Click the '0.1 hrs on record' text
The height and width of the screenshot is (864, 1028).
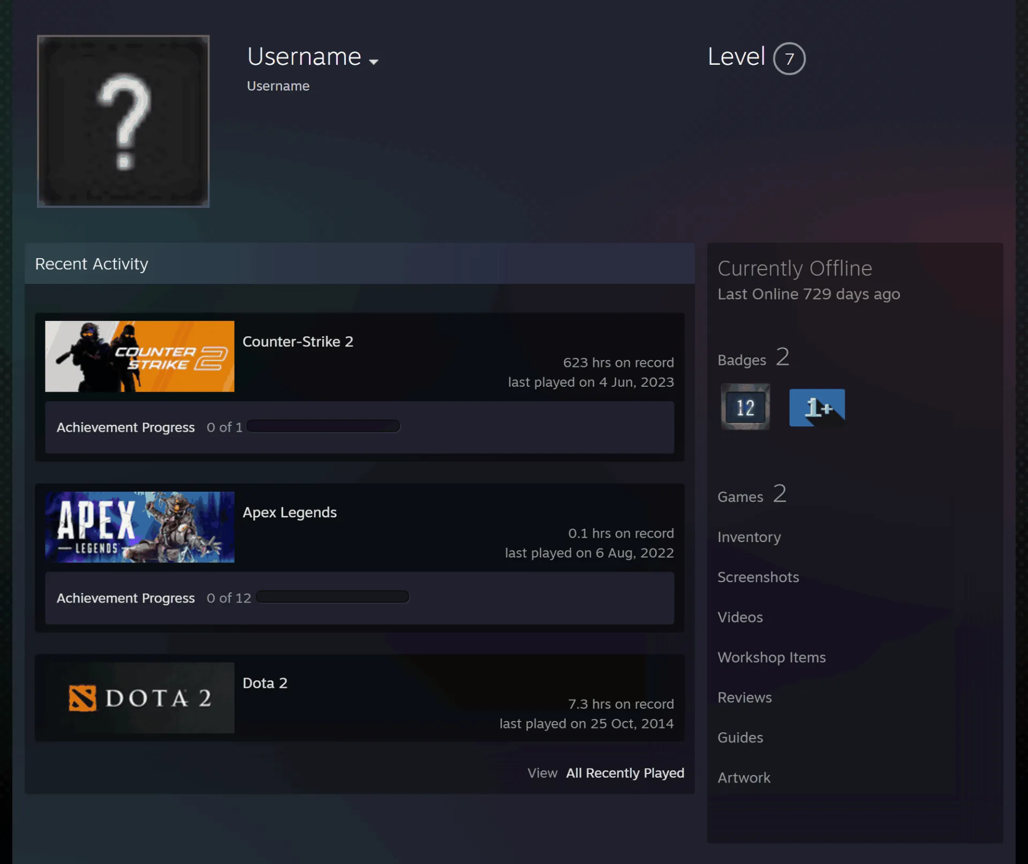click(621, 534)
